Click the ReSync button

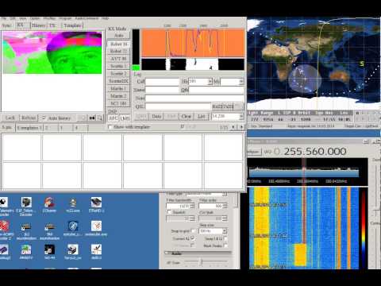coord(29,118)
